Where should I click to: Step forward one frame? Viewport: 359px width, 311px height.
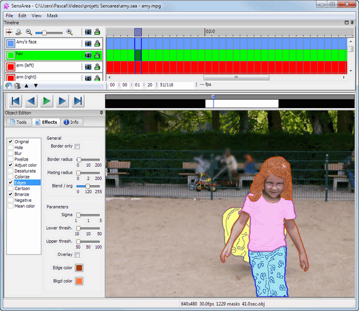tap(62, 101)
